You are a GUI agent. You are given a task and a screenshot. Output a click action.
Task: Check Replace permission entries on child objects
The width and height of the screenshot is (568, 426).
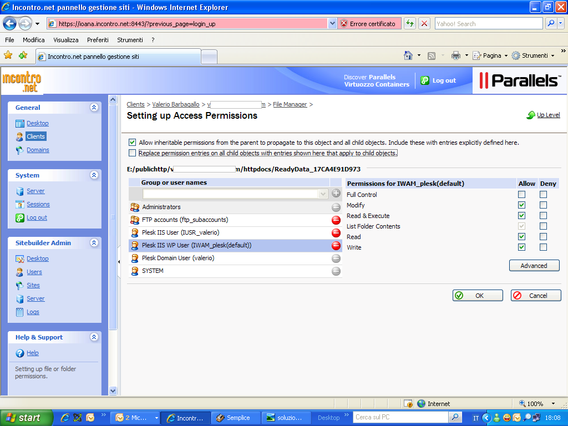tap(132, 153)
